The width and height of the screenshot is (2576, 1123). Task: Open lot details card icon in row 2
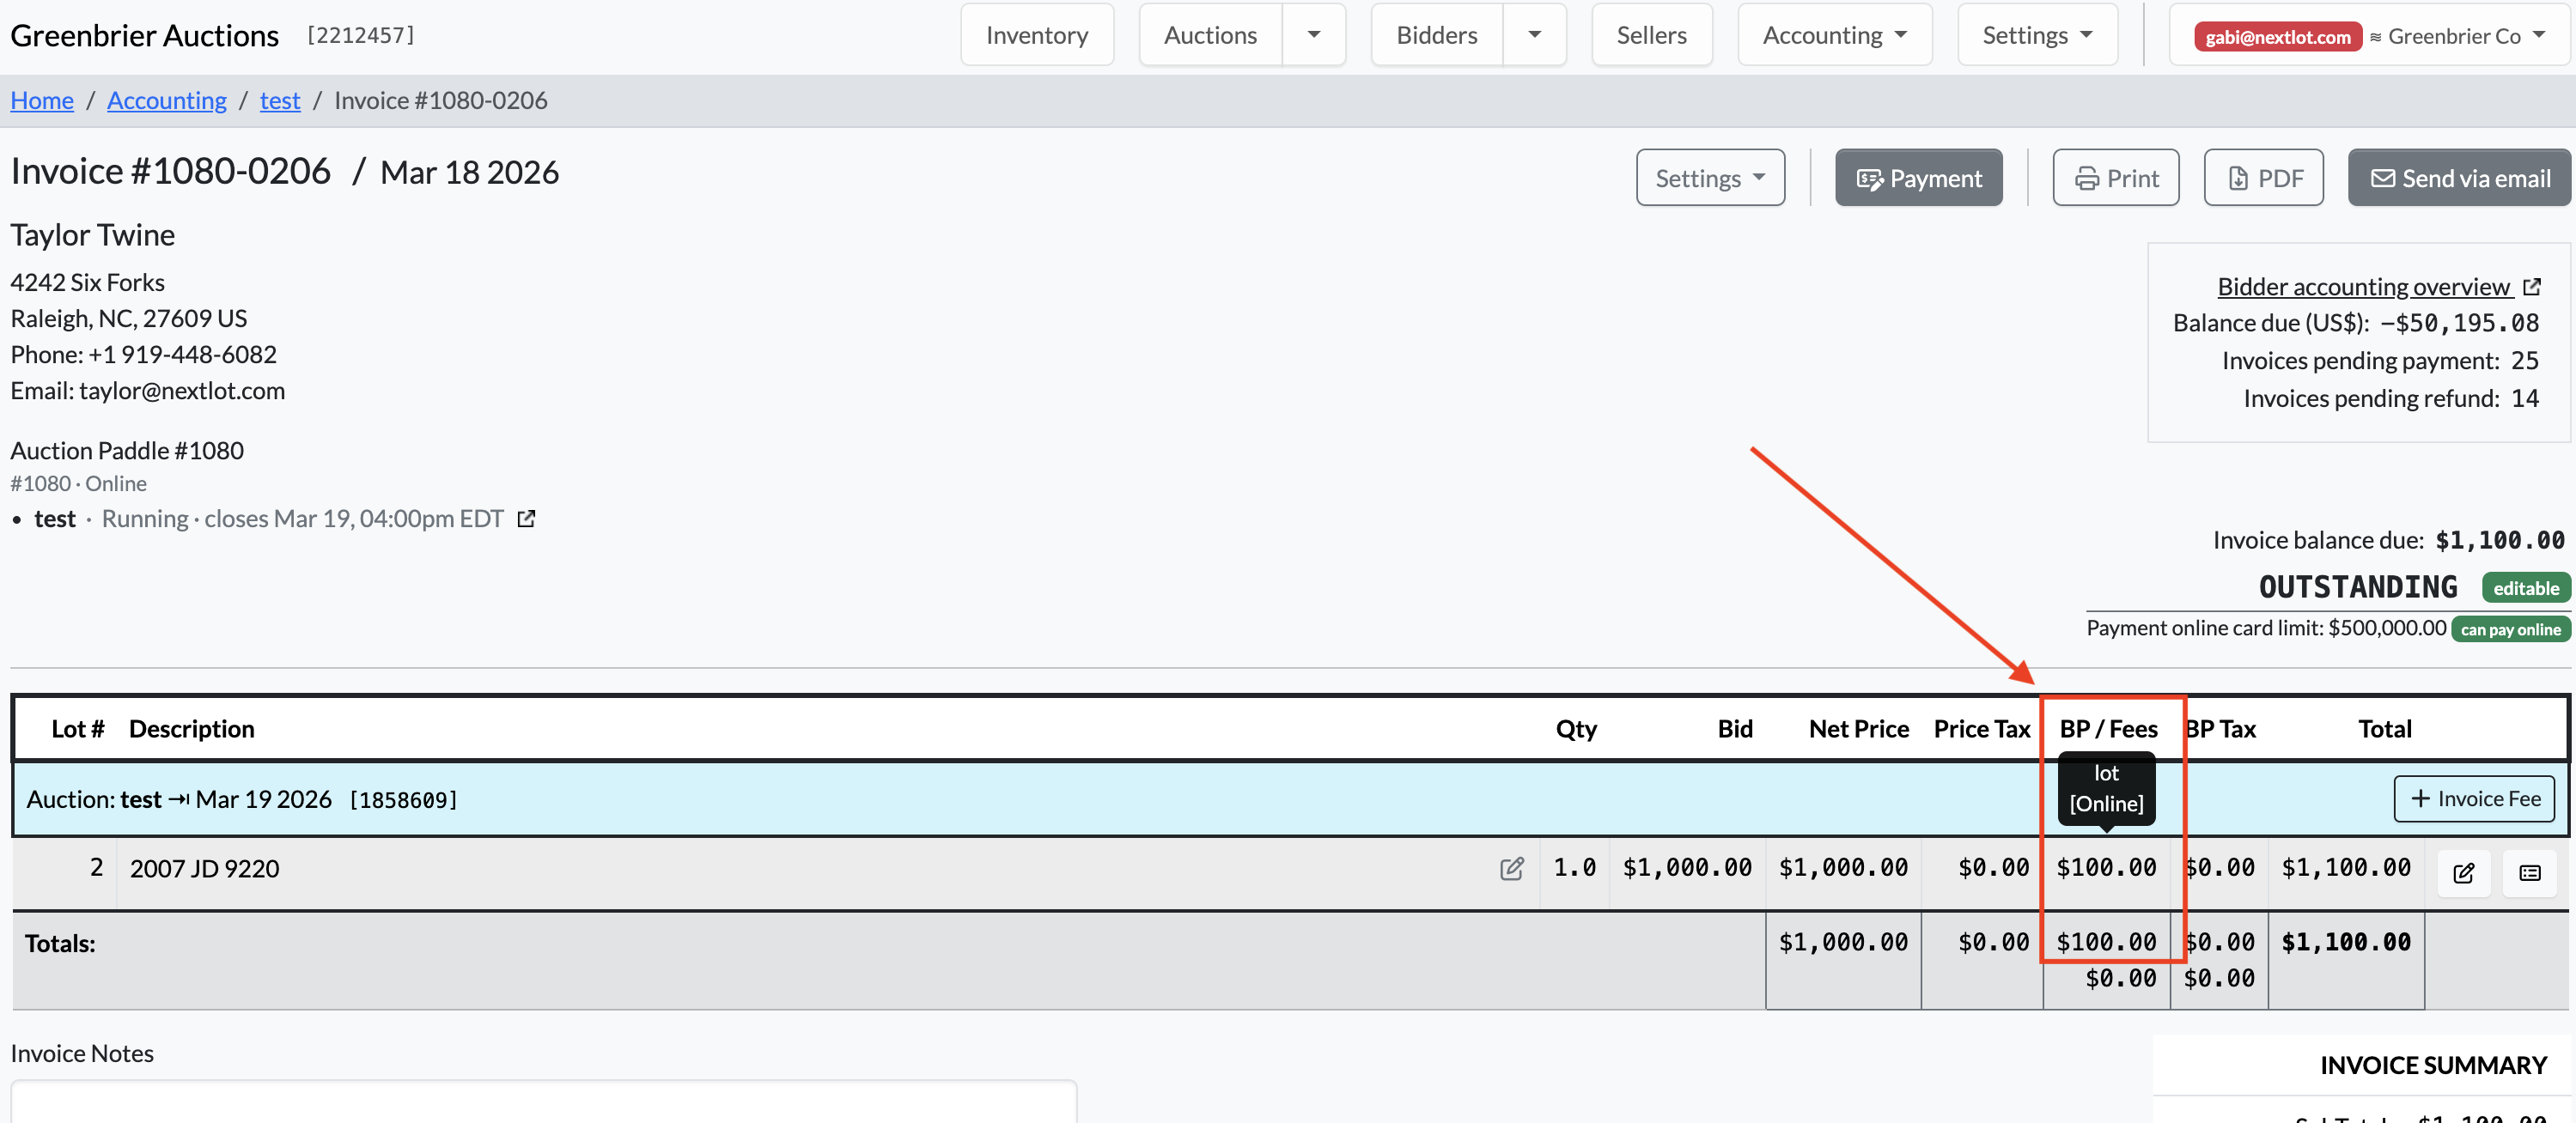(x=2529, y=872)
